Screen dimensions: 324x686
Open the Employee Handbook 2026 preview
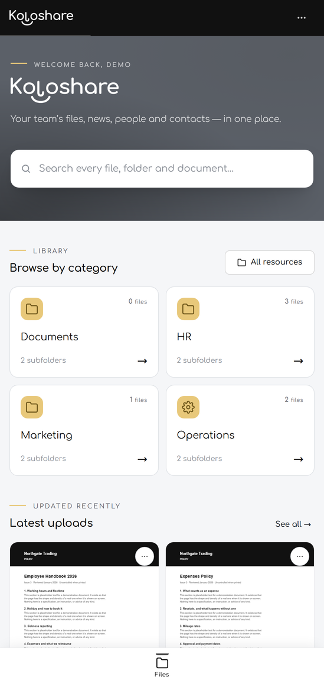[x=84, y=595]
